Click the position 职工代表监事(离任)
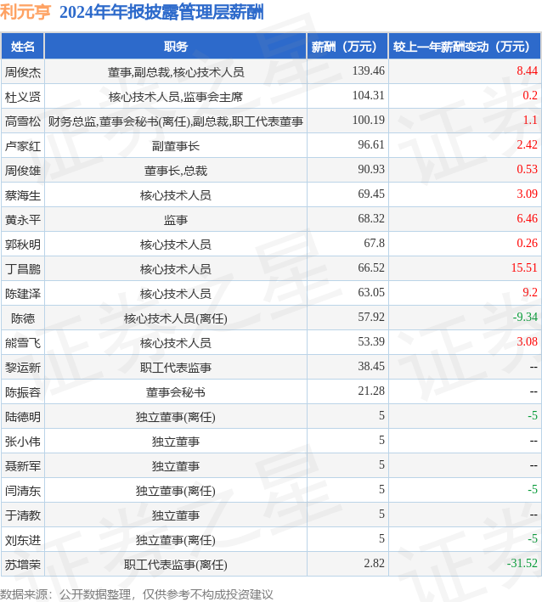The width and height of the screenshot is (542, 602). tap(176, 565)
